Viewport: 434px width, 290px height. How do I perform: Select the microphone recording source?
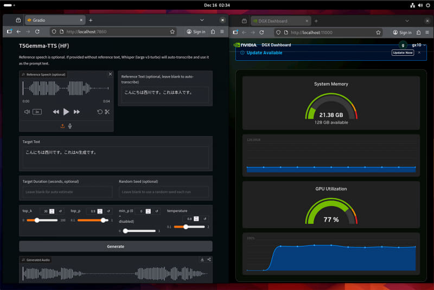(x=70, y=126)
